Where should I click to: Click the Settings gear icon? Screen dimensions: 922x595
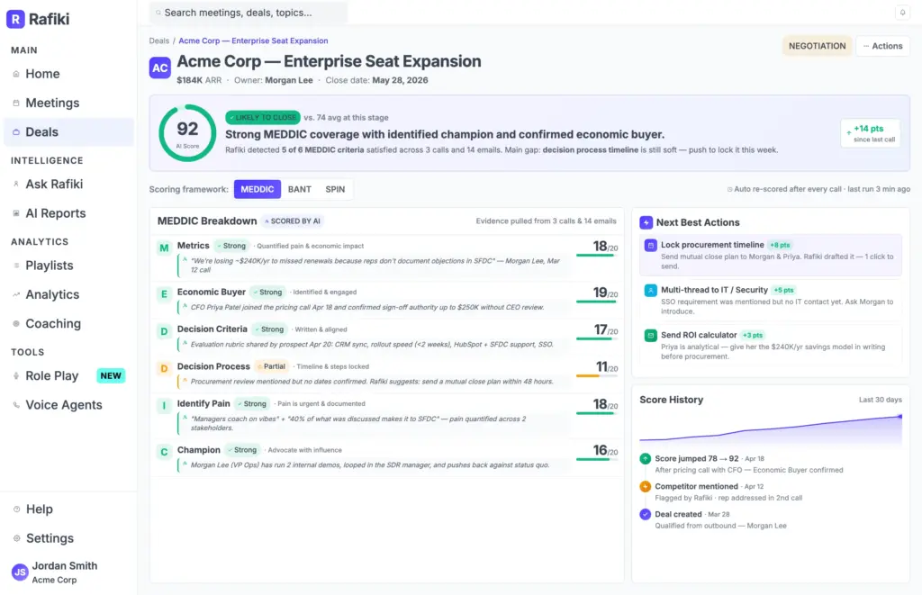[x=16, y=538]
